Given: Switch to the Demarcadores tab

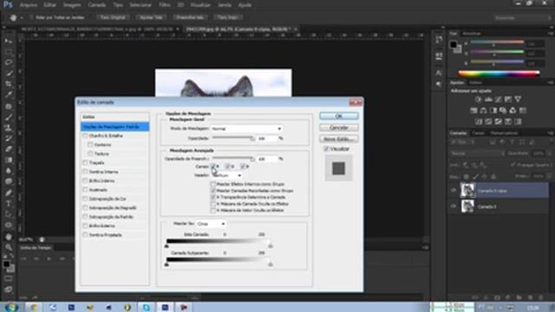Looking at the screenshot, I should (504, 133).
